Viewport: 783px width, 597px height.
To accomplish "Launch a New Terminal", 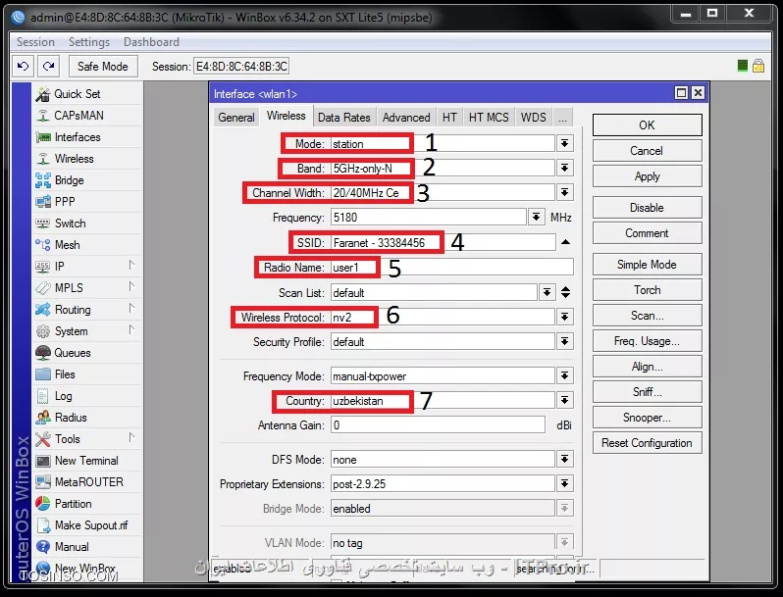I will (x=87, y=461).
